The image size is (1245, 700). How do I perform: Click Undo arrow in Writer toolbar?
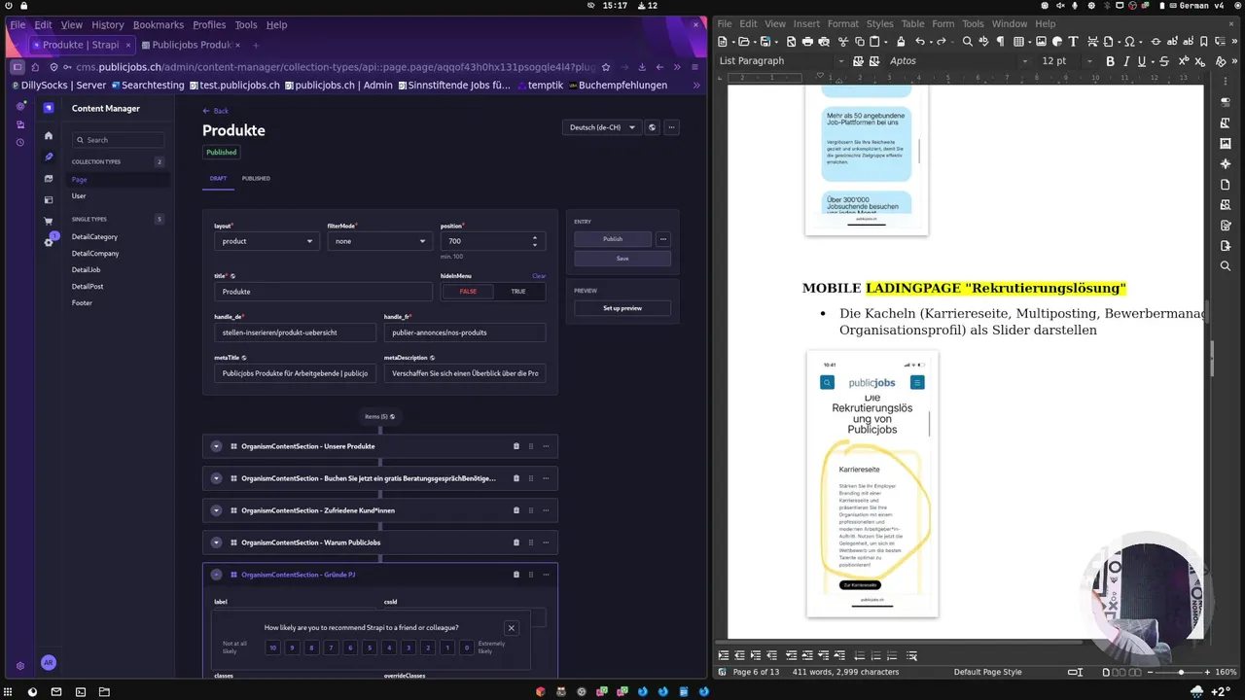pyautogui.click(x=919, y=42)
